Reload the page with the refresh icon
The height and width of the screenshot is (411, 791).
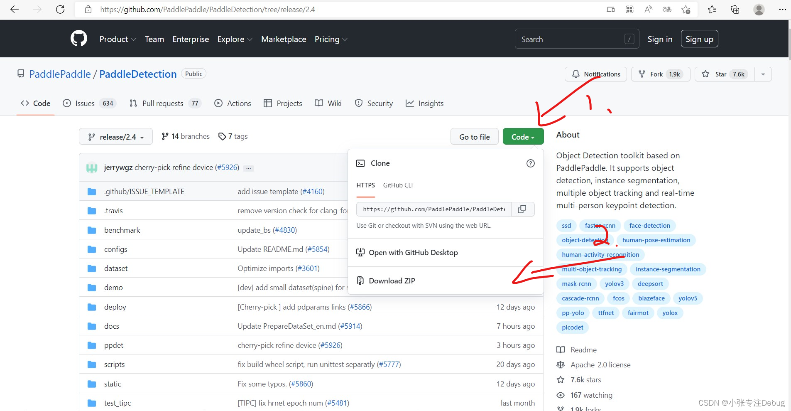pos(60,9)
